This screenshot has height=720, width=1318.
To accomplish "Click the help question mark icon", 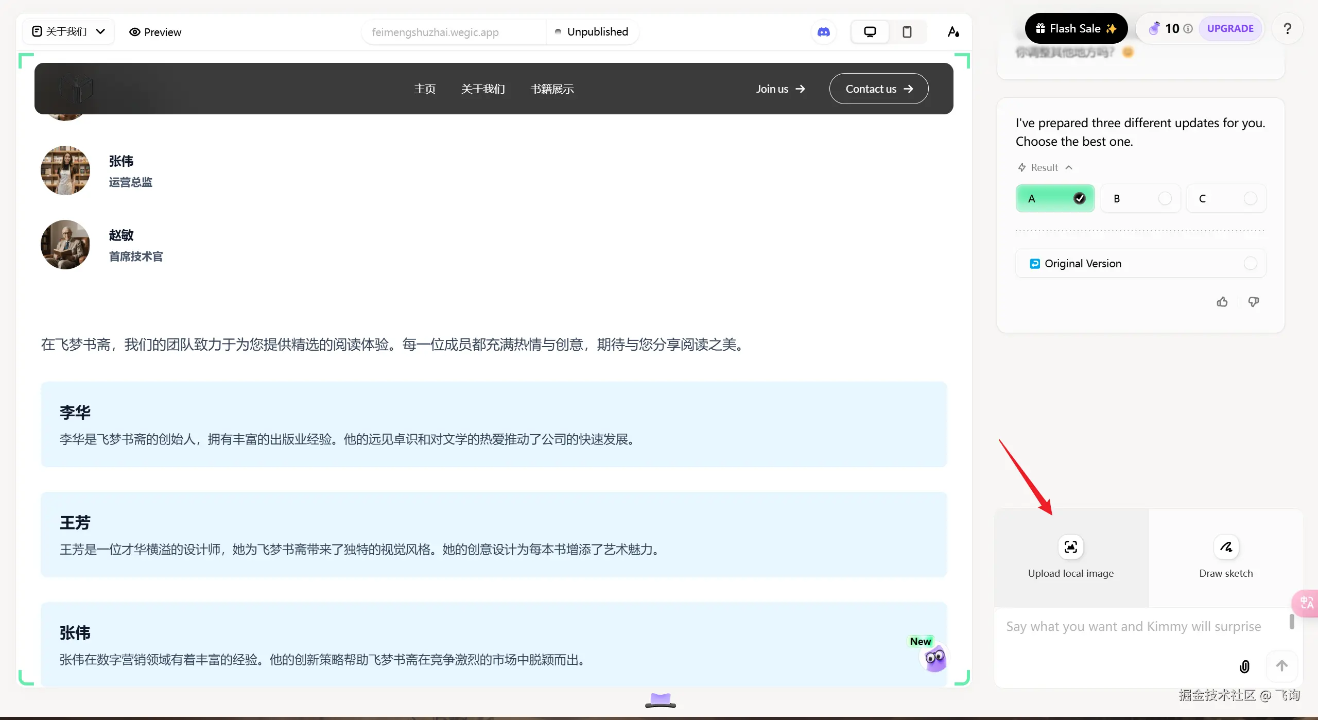I will click(1287, 29).
